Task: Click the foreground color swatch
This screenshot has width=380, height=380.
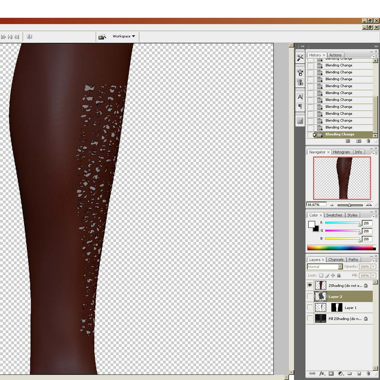Action: tap(311, 224)
